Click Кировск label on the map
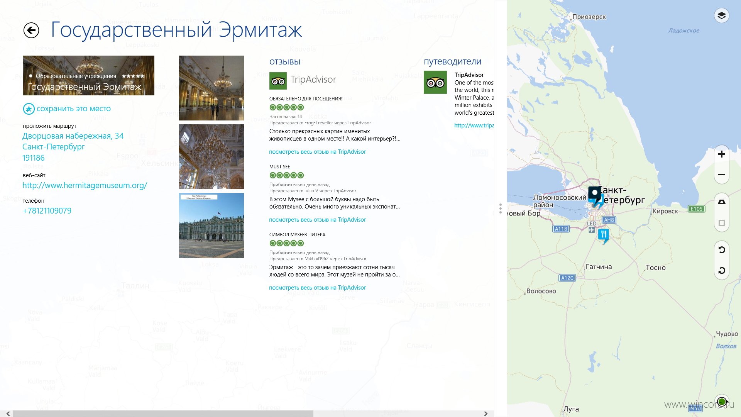 (x=665, y=211)
